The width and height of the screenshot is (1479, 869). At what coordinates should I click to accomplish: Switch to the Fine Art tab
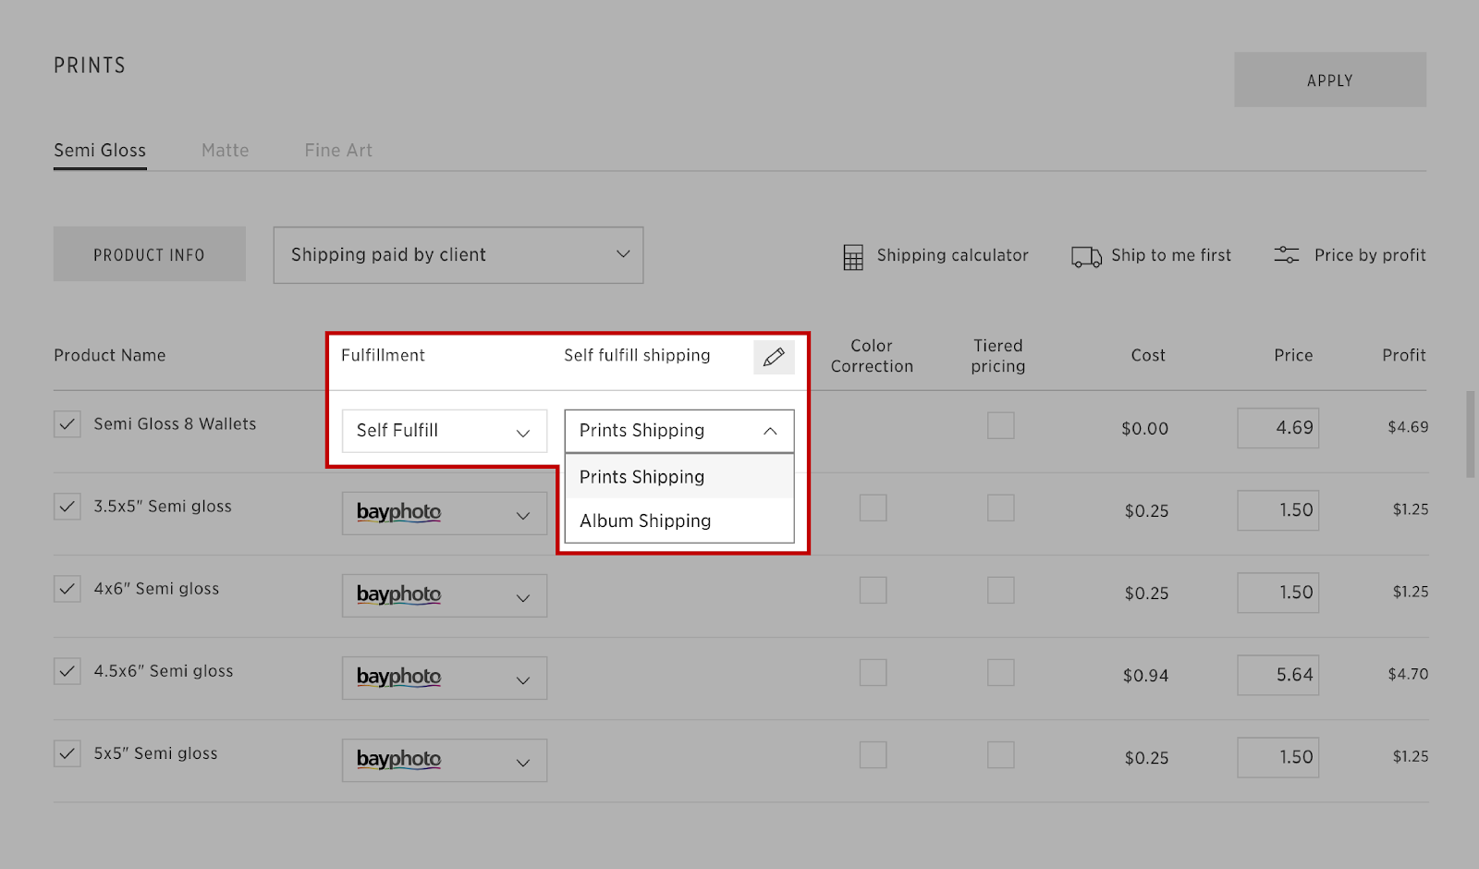tap(338, 151)
